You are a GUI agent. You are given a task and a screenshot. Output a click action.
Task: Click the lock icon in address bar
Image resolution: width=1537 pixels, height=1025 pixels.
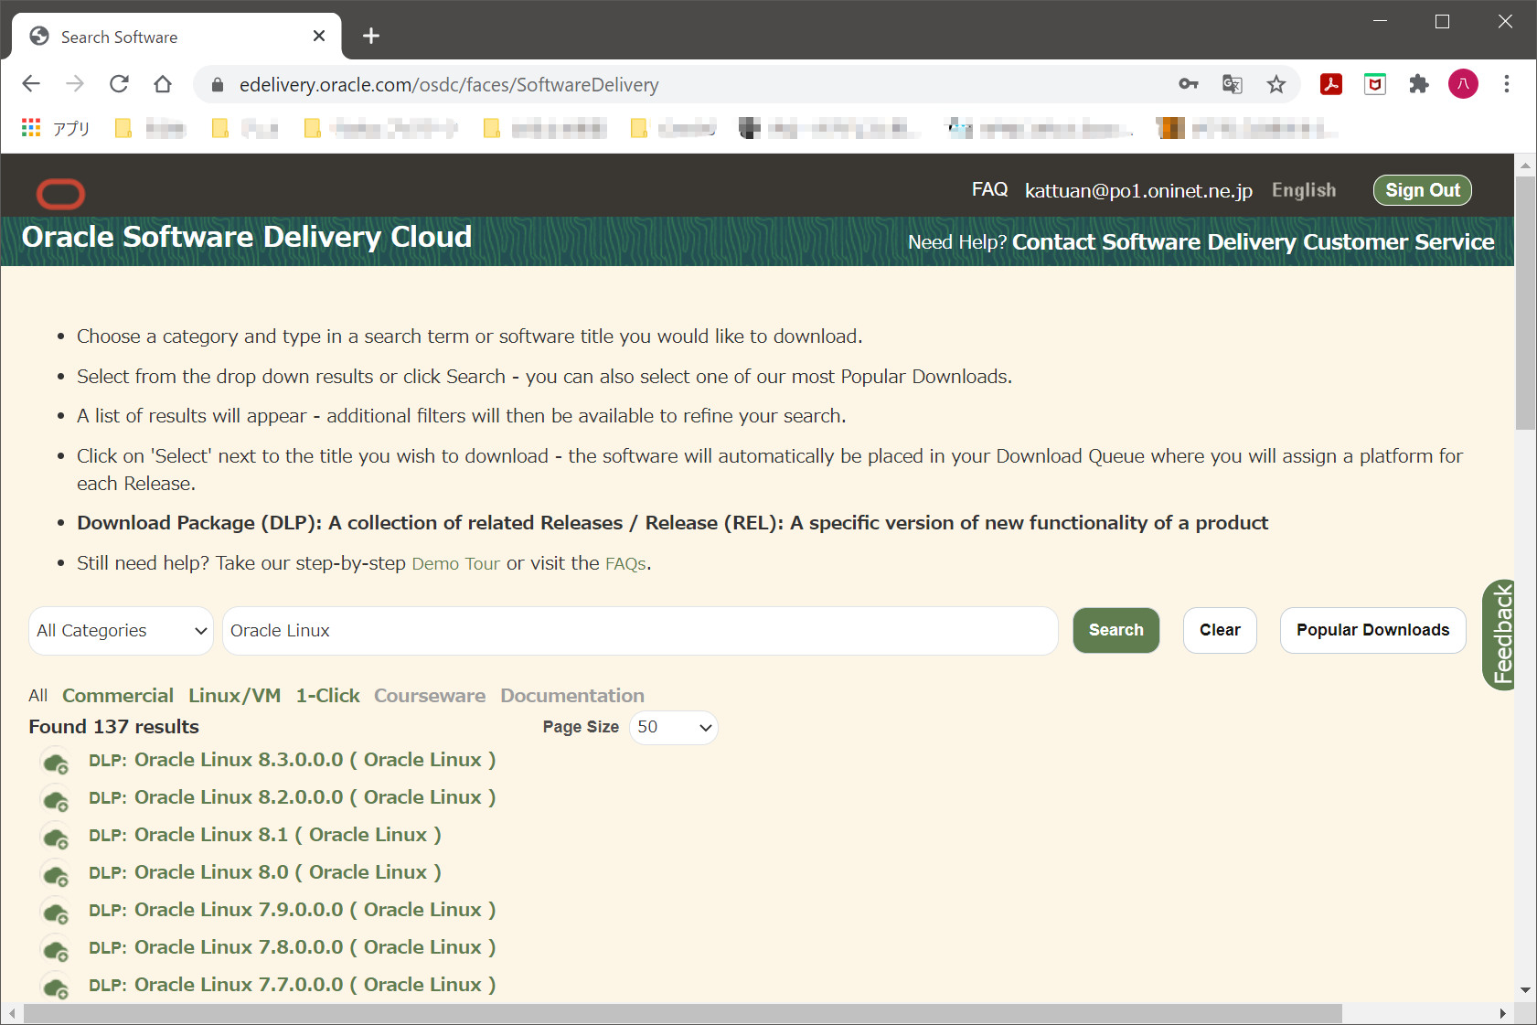pos(217,85)
